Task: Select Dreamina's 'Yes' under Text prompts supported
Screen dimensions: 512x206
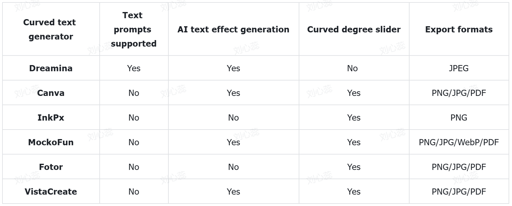Action: pyautogui.click(x=133, y=68)
